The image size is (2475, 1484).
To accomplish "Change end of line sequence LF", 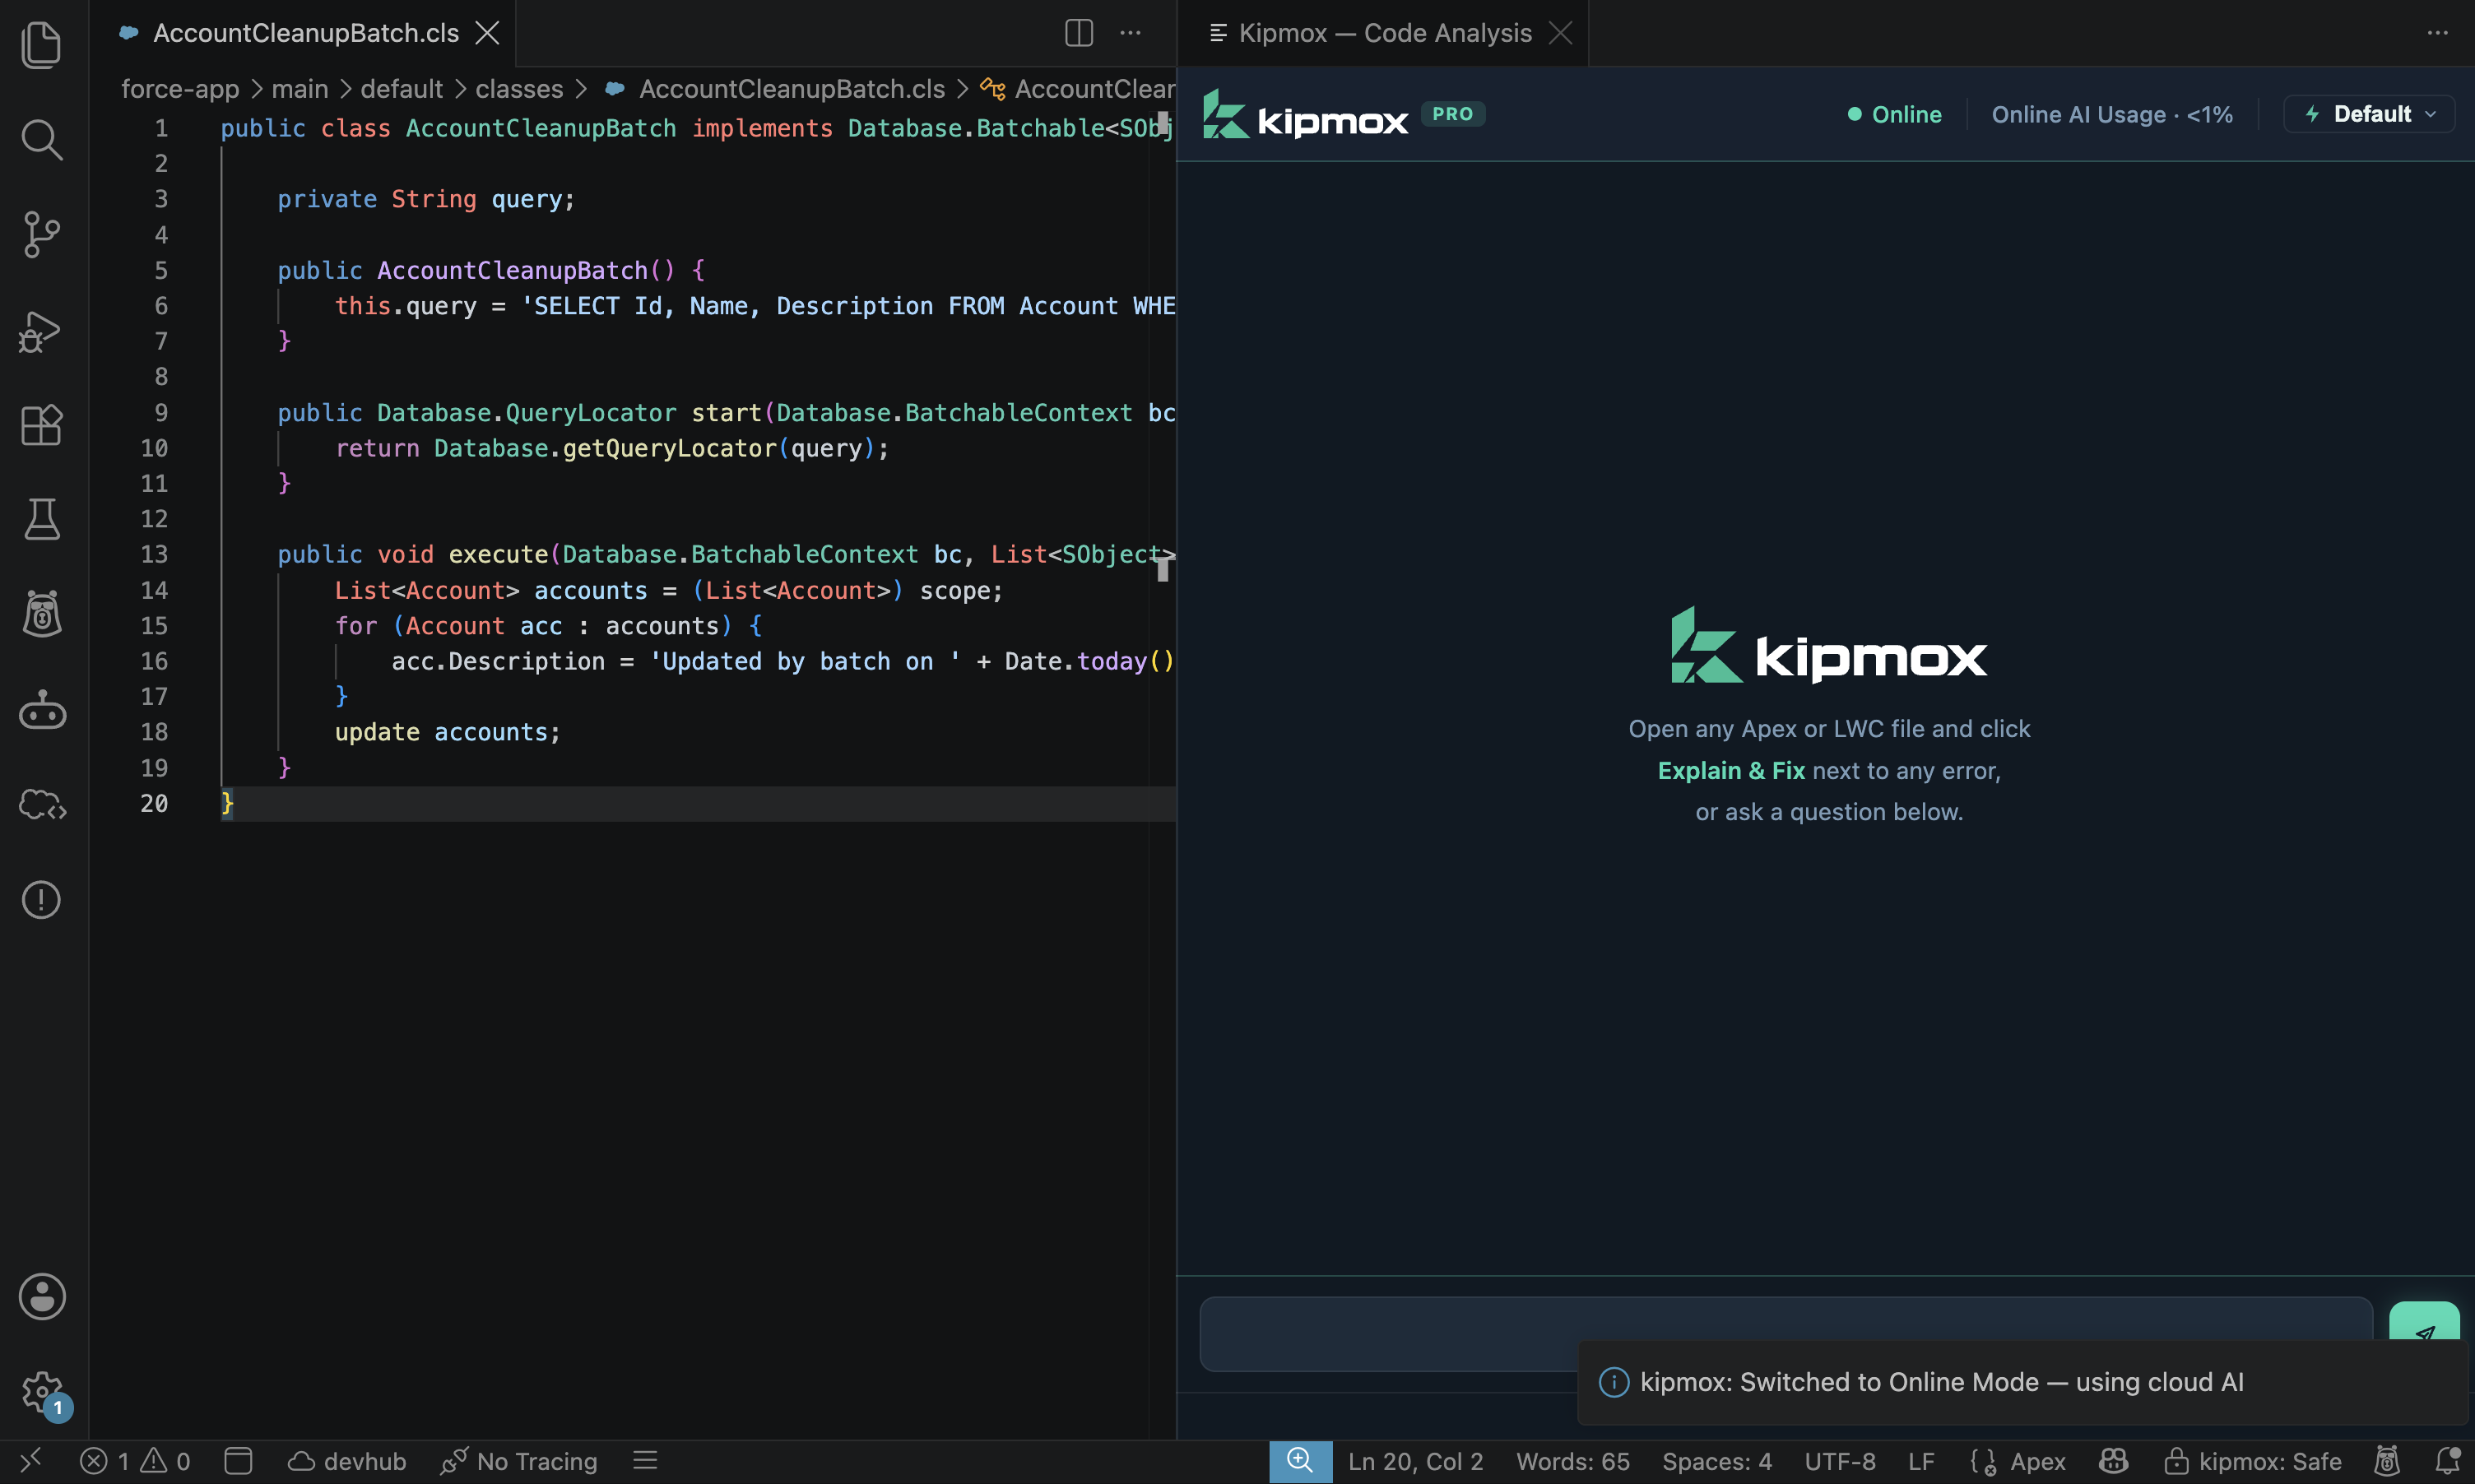I will click(x=1921, y=1462).
